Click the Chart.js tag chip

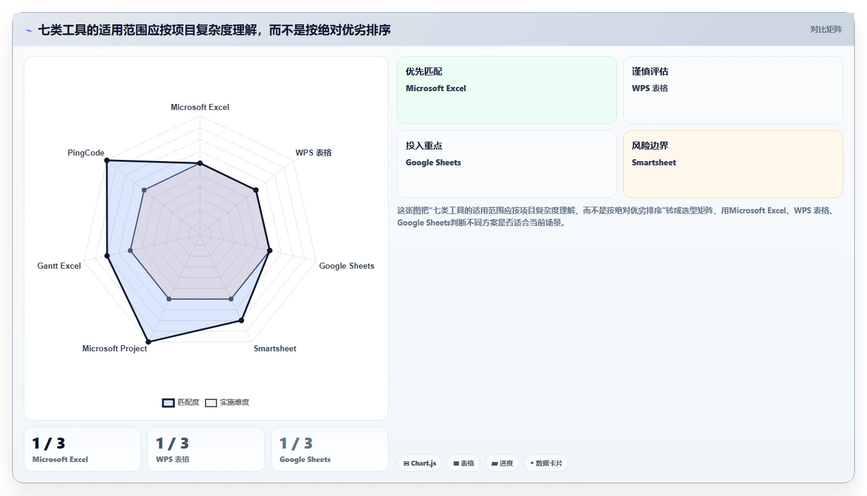coord(420,463)
